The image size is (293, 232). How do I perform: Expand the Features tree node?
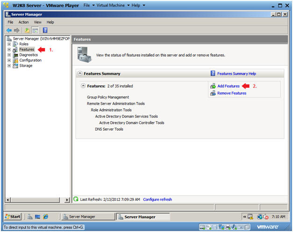point(9,49)
